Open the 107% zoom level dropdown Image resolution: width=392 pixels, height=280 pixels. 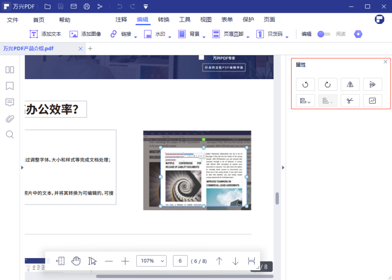[151, 261]
